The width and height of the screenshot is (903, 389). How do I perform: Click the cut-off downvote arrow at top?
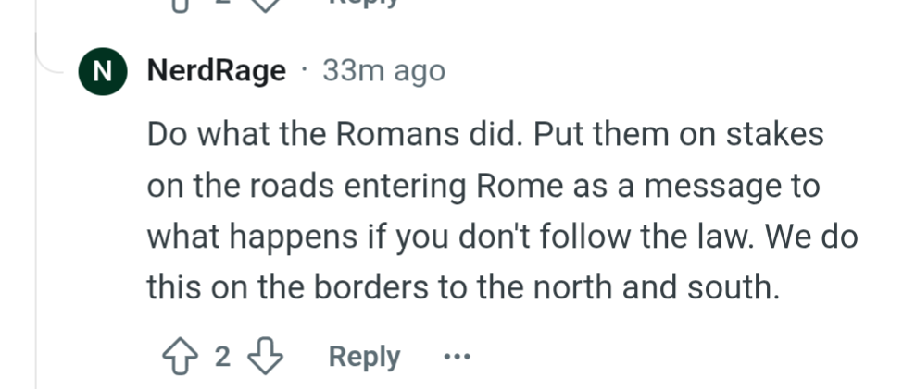click(266, 4)
